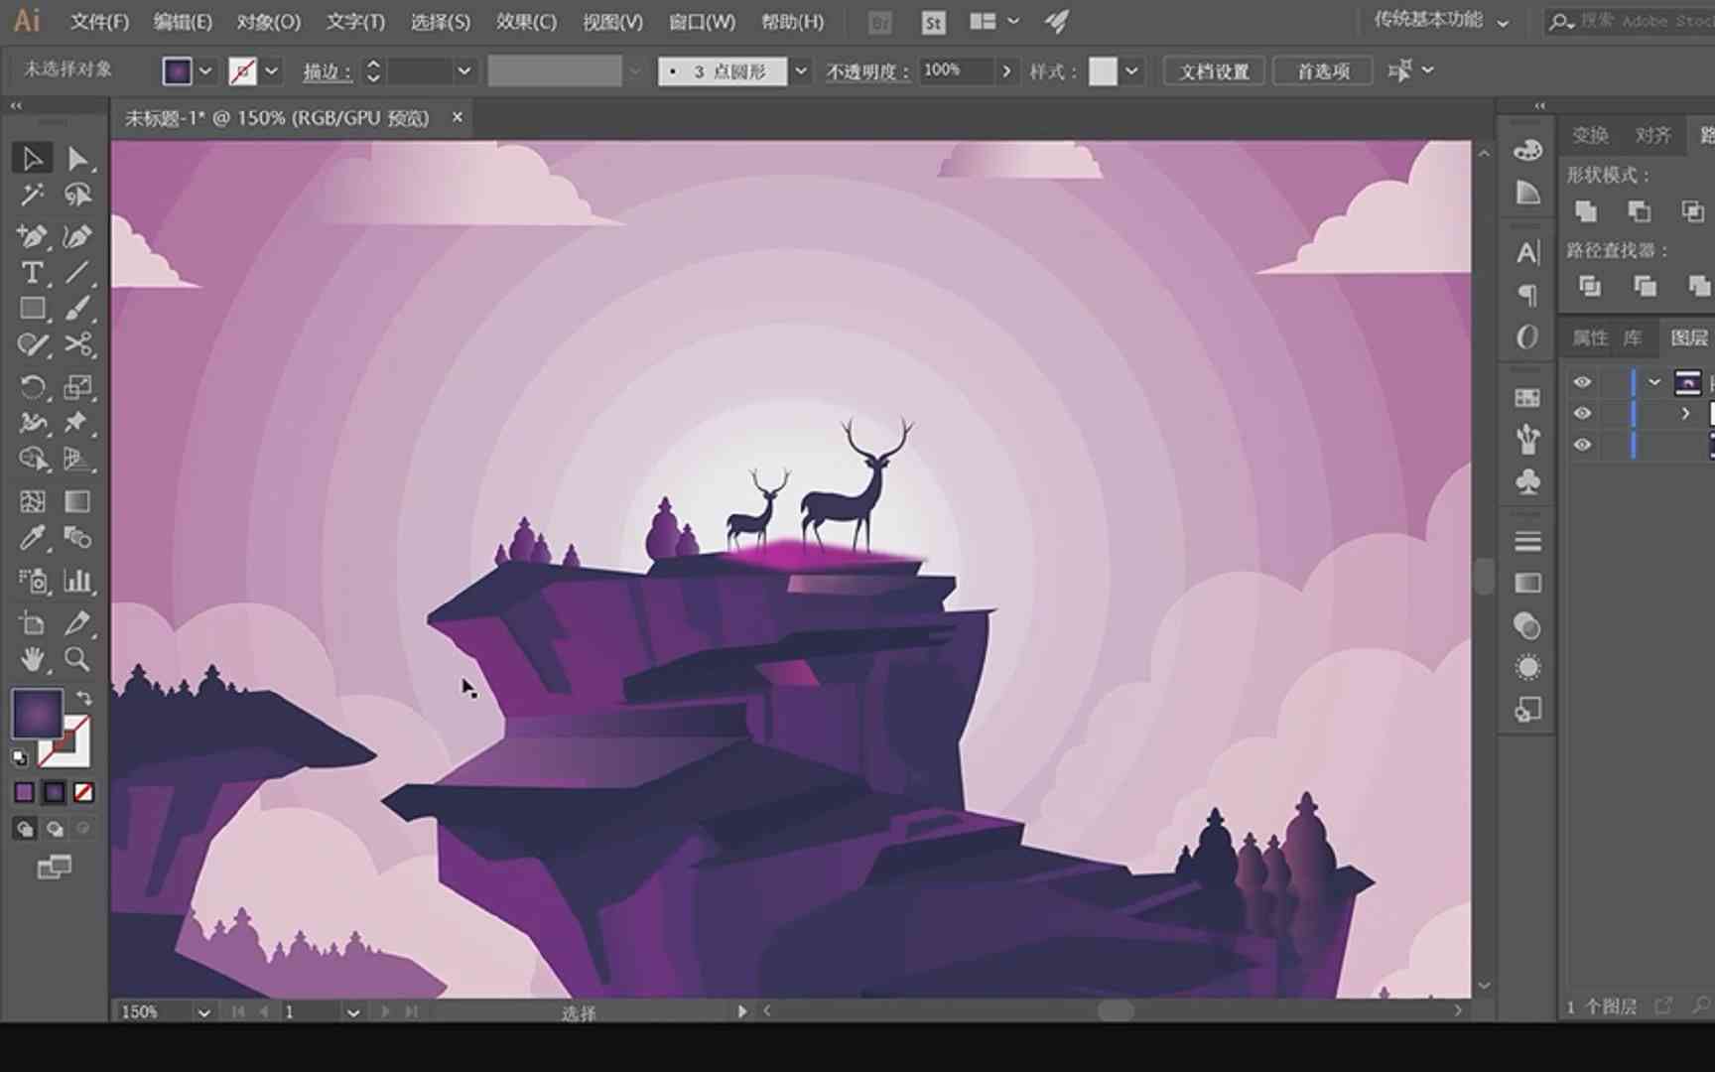Open brush definition dropdown (3 点圆形)
The width and height of the screenshot is (1715, 1072).
[x=801, y=70]
